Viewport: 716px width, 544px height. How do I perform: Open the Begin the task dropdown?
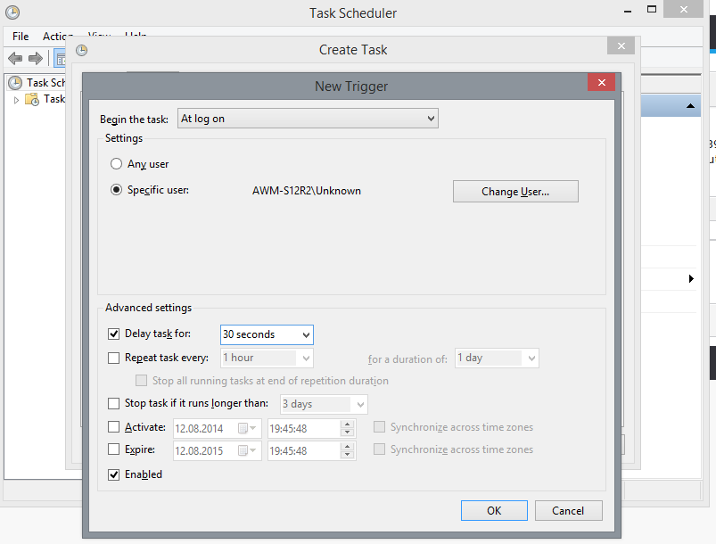tap(308, 119)
